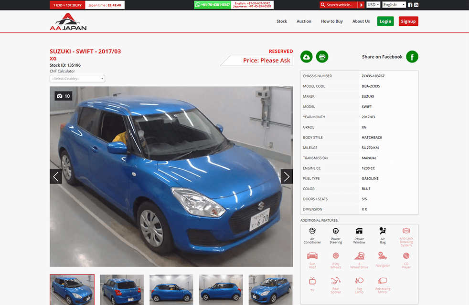Click the AA Japan logo
Image resolution: width=469 pixels, height=305 pixels.
coord(68,21)
